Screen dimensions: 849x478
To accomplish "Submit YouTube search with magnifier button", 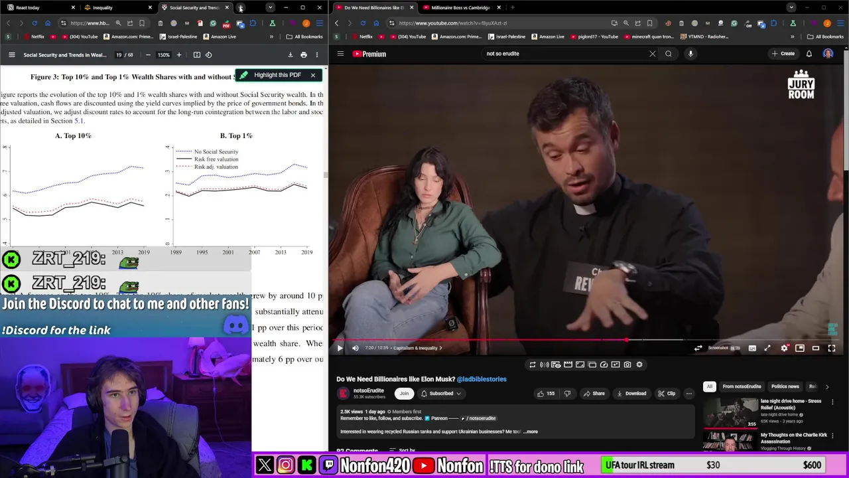I will tap(669, 54).
